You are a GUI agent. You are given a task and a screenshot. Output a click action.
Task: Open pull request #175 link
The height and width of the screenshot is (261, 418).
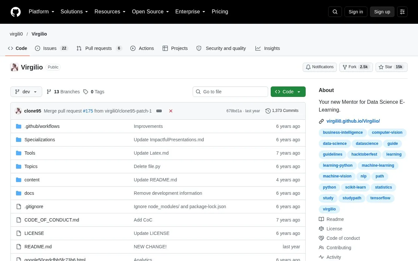click(88, 111)
